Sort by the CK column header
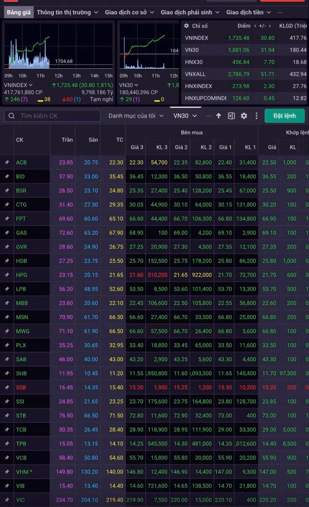 pos(19,139)
